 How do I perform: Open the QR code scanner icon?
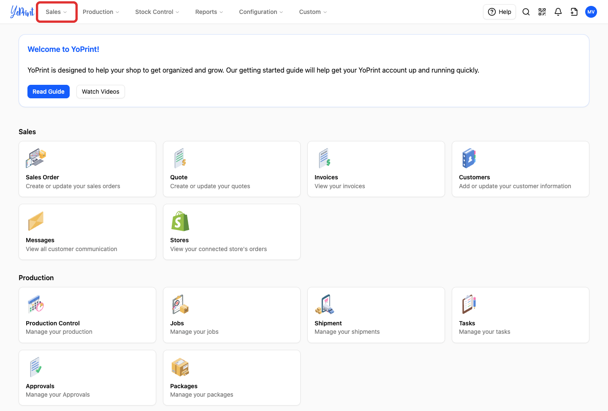point(542,12)
